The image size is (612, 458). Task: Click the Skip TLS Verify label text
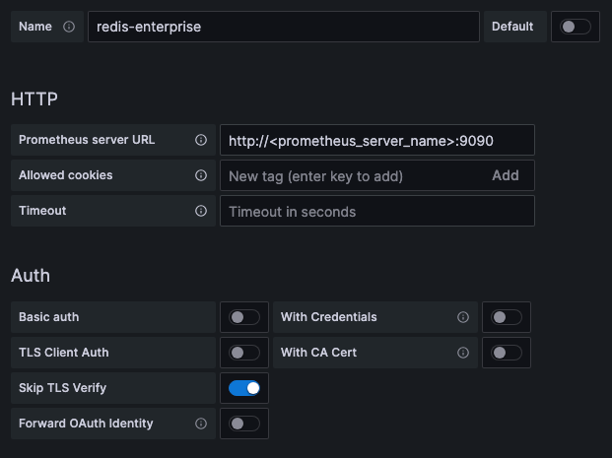click(x=62, y=388)
